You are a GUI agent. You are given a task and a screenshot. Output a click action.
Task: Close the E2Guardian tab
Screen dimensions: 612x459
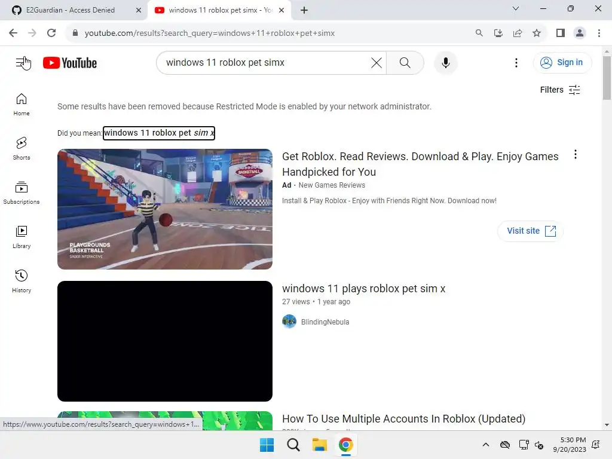point(139,10)
